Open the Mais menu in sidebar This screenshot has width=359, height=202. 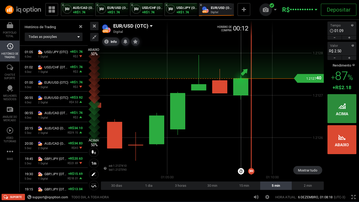pos(10,155)
